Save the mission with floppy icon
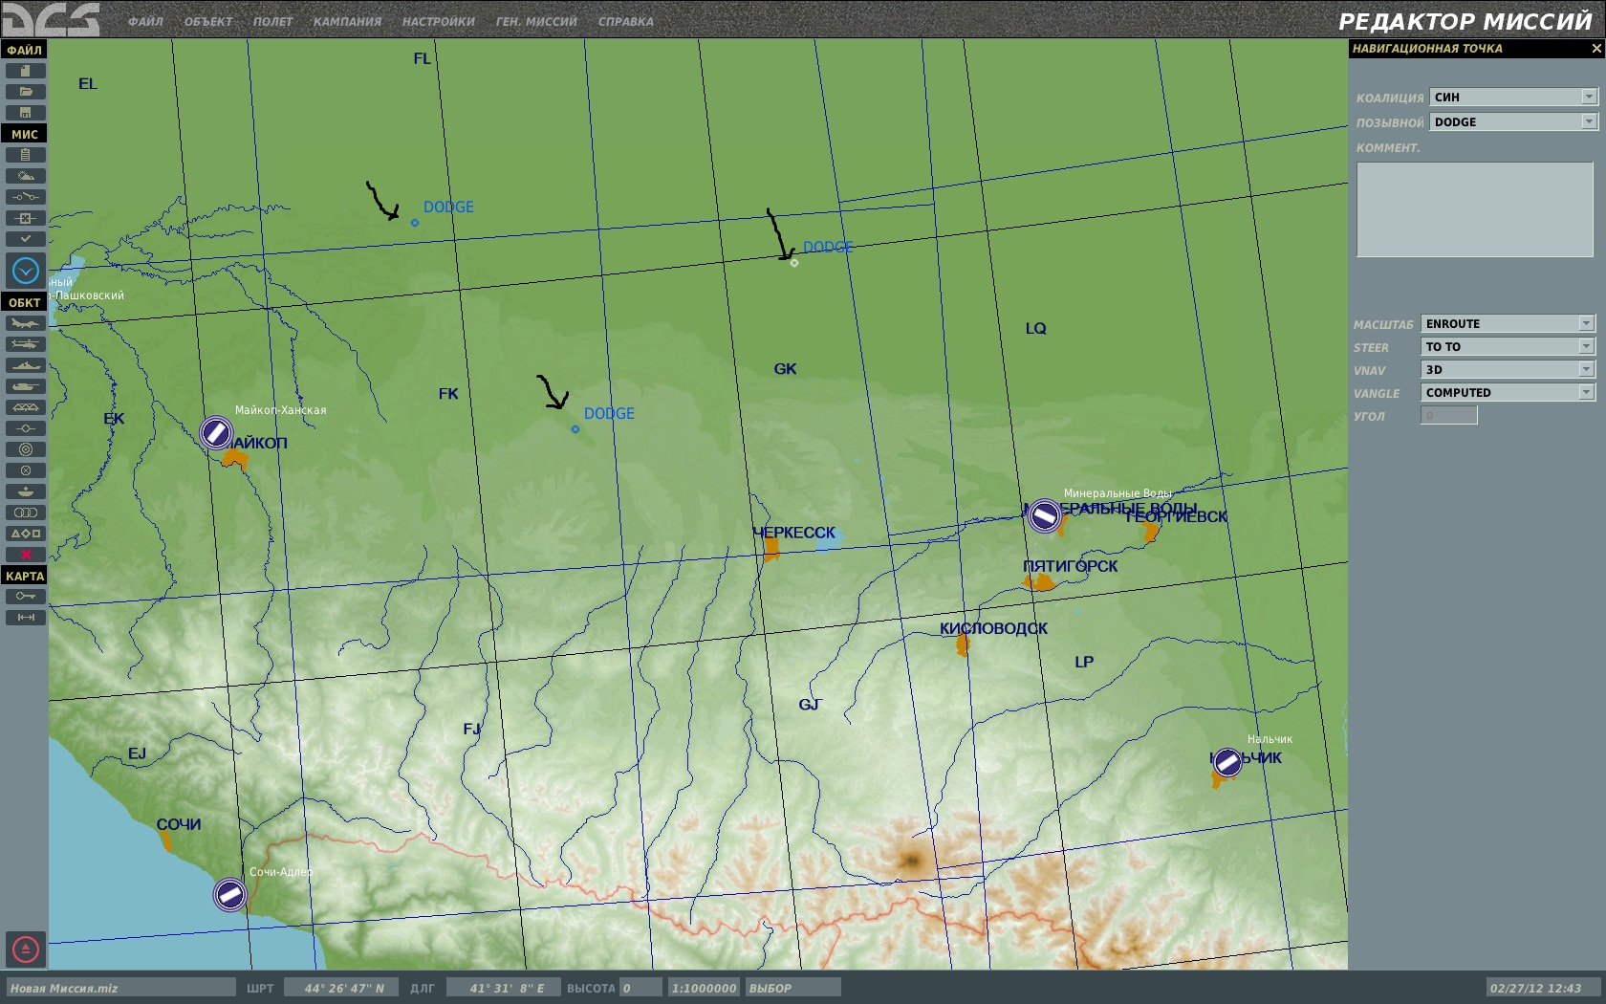This screenshot has width=1606, height=1004. [x=25, y=113]
